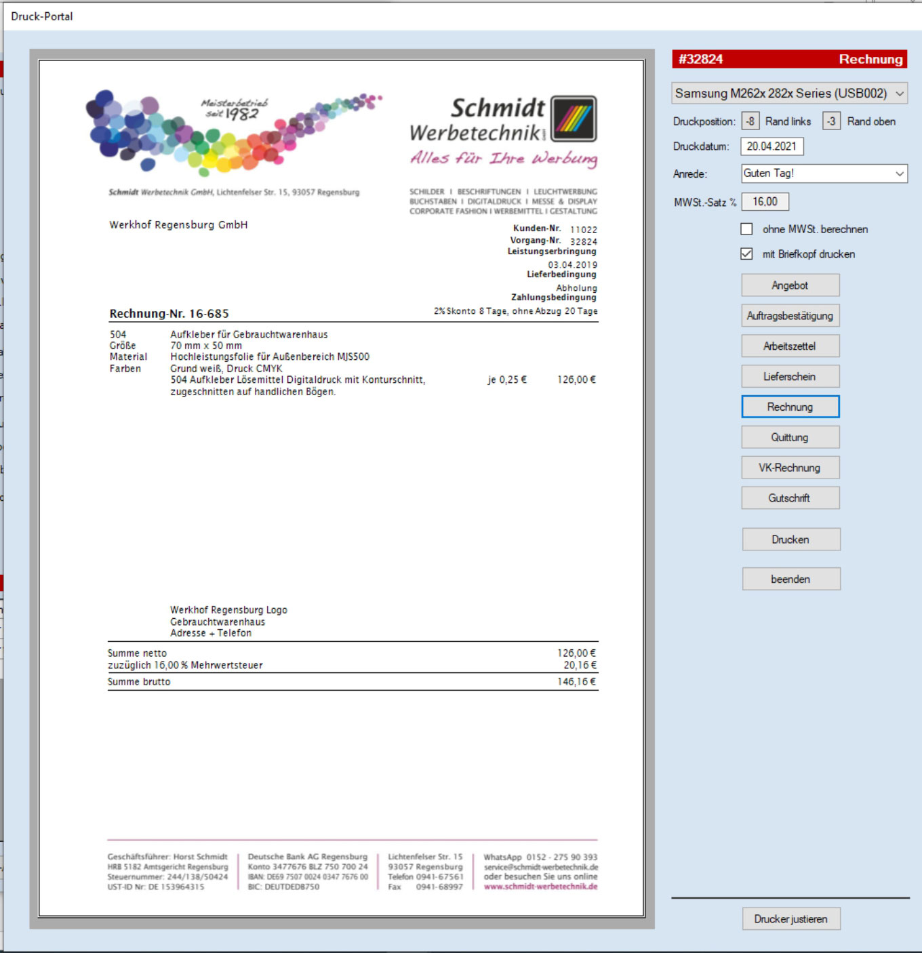Expand the Anrede 'Guten Tag!' dropdown
Image resolution: width=922 pixels, height=953 pixels.
tap(824, 174)
